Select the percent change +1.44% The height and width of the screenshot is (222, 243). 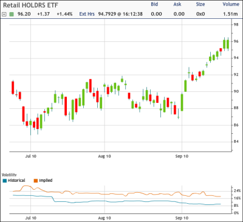pos(64,14)
